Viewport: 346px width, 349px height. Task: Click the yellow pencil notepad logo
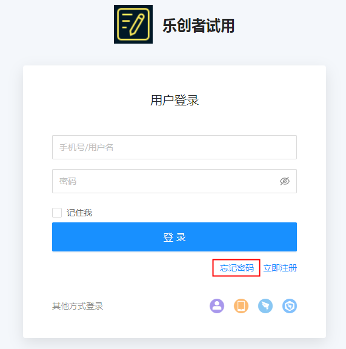click(133, 24)
